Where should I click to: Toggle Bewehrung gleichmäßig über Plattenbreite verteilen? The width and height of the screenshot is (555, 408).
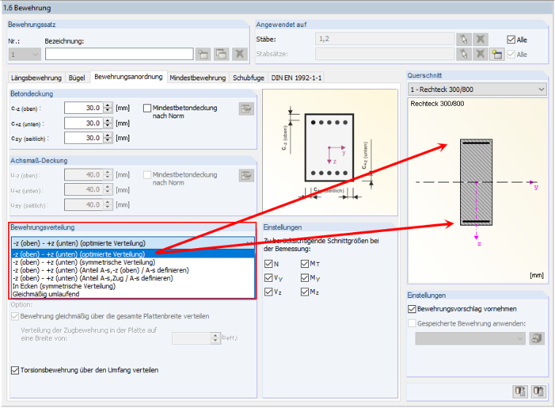click(15, 316)
